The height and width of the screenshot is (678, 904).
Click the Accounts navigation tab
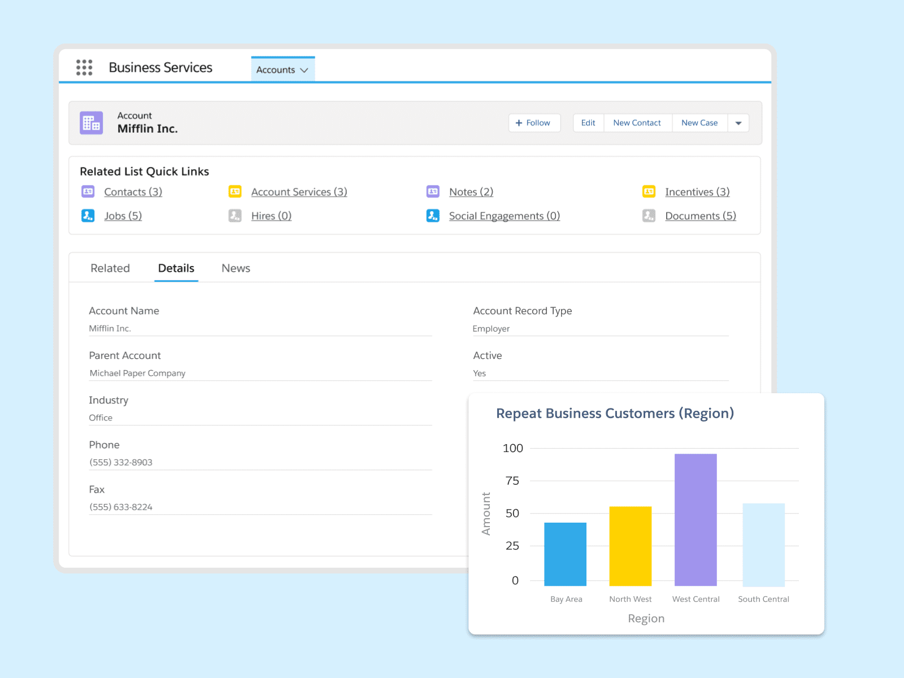tap(282, 69)
